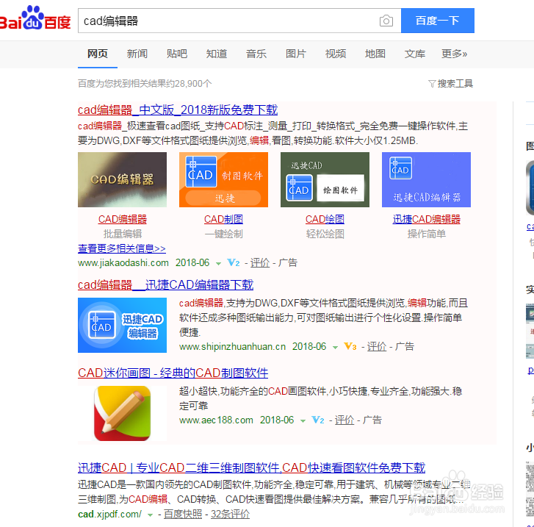Open result cad编辑器__迅捷CAD编辑器下载
The width and height of the screenshot is (534, 527).
[165, 284]
